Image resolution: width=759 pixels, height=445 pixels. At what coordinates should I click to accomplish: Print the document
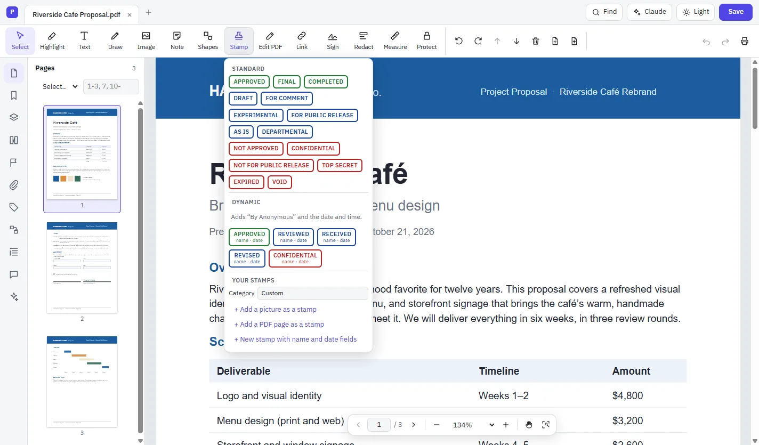pyautogui.click(x=745, y=42)
